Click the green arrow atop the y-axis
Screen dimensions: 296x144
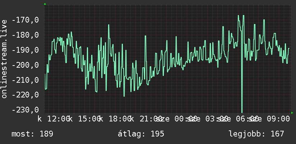tap(45, 4)
